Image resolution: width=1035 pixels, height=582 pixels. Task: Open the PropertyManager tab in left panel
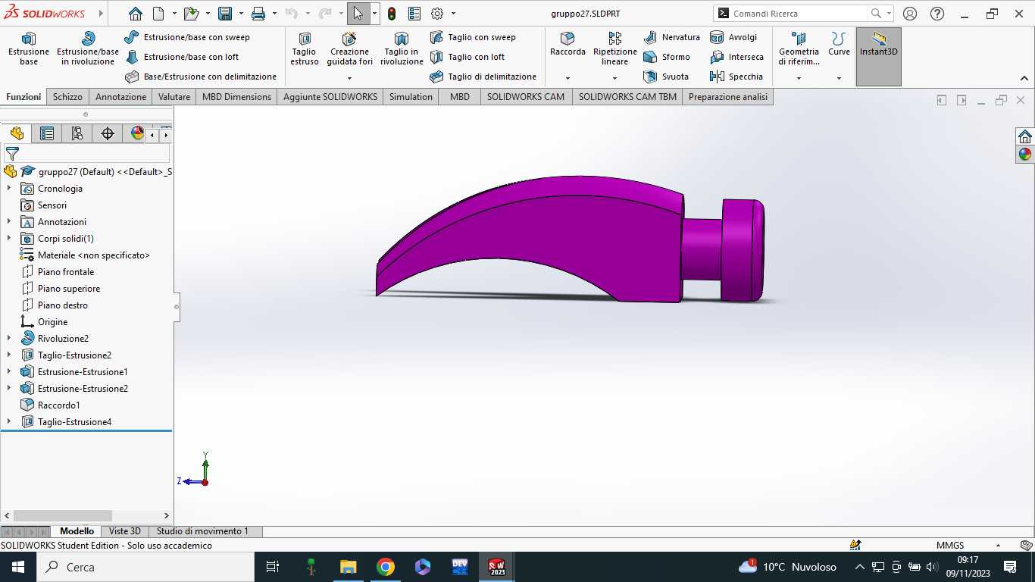(47, 133)
